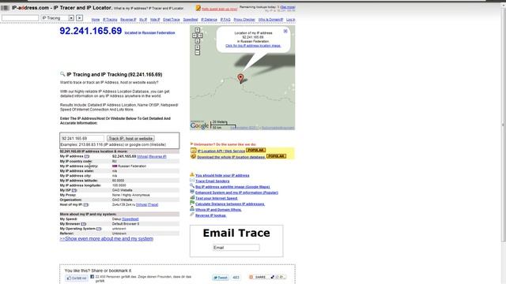Screen dimensions: 506x284
Task: Open the IP Tracing menu link
Action: [x=110, y=20]
